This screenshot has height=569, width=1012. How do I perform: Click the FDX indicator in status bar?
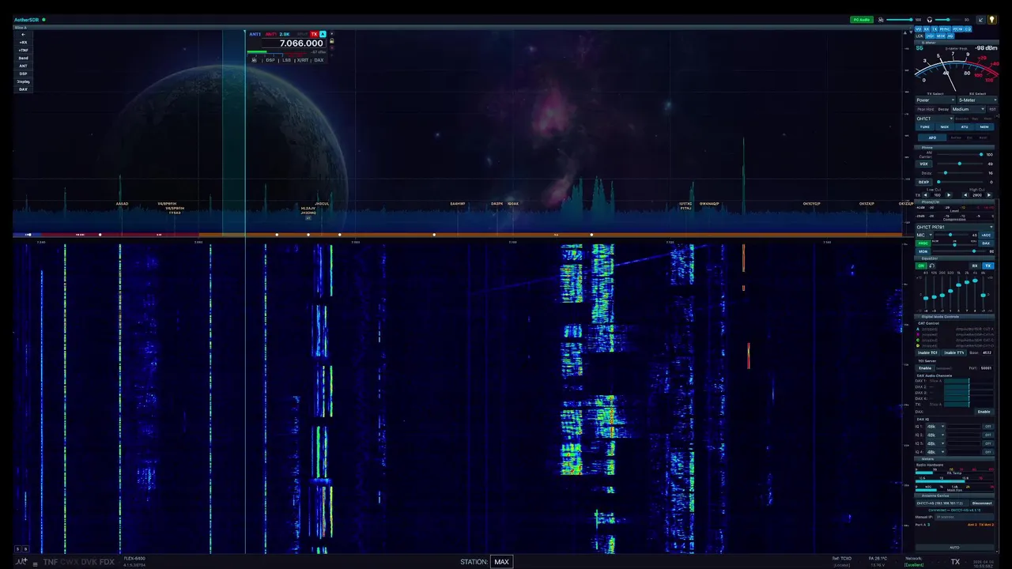coord(107,562)
